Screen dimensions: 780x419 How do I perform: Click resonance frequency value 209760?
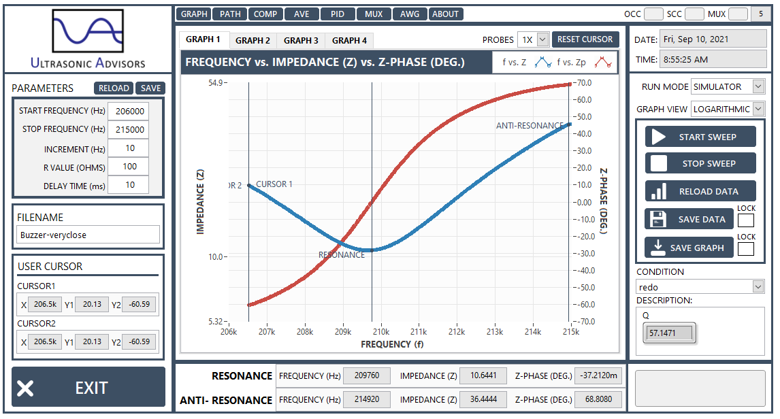pyautogui.click(x=367, y=375)
